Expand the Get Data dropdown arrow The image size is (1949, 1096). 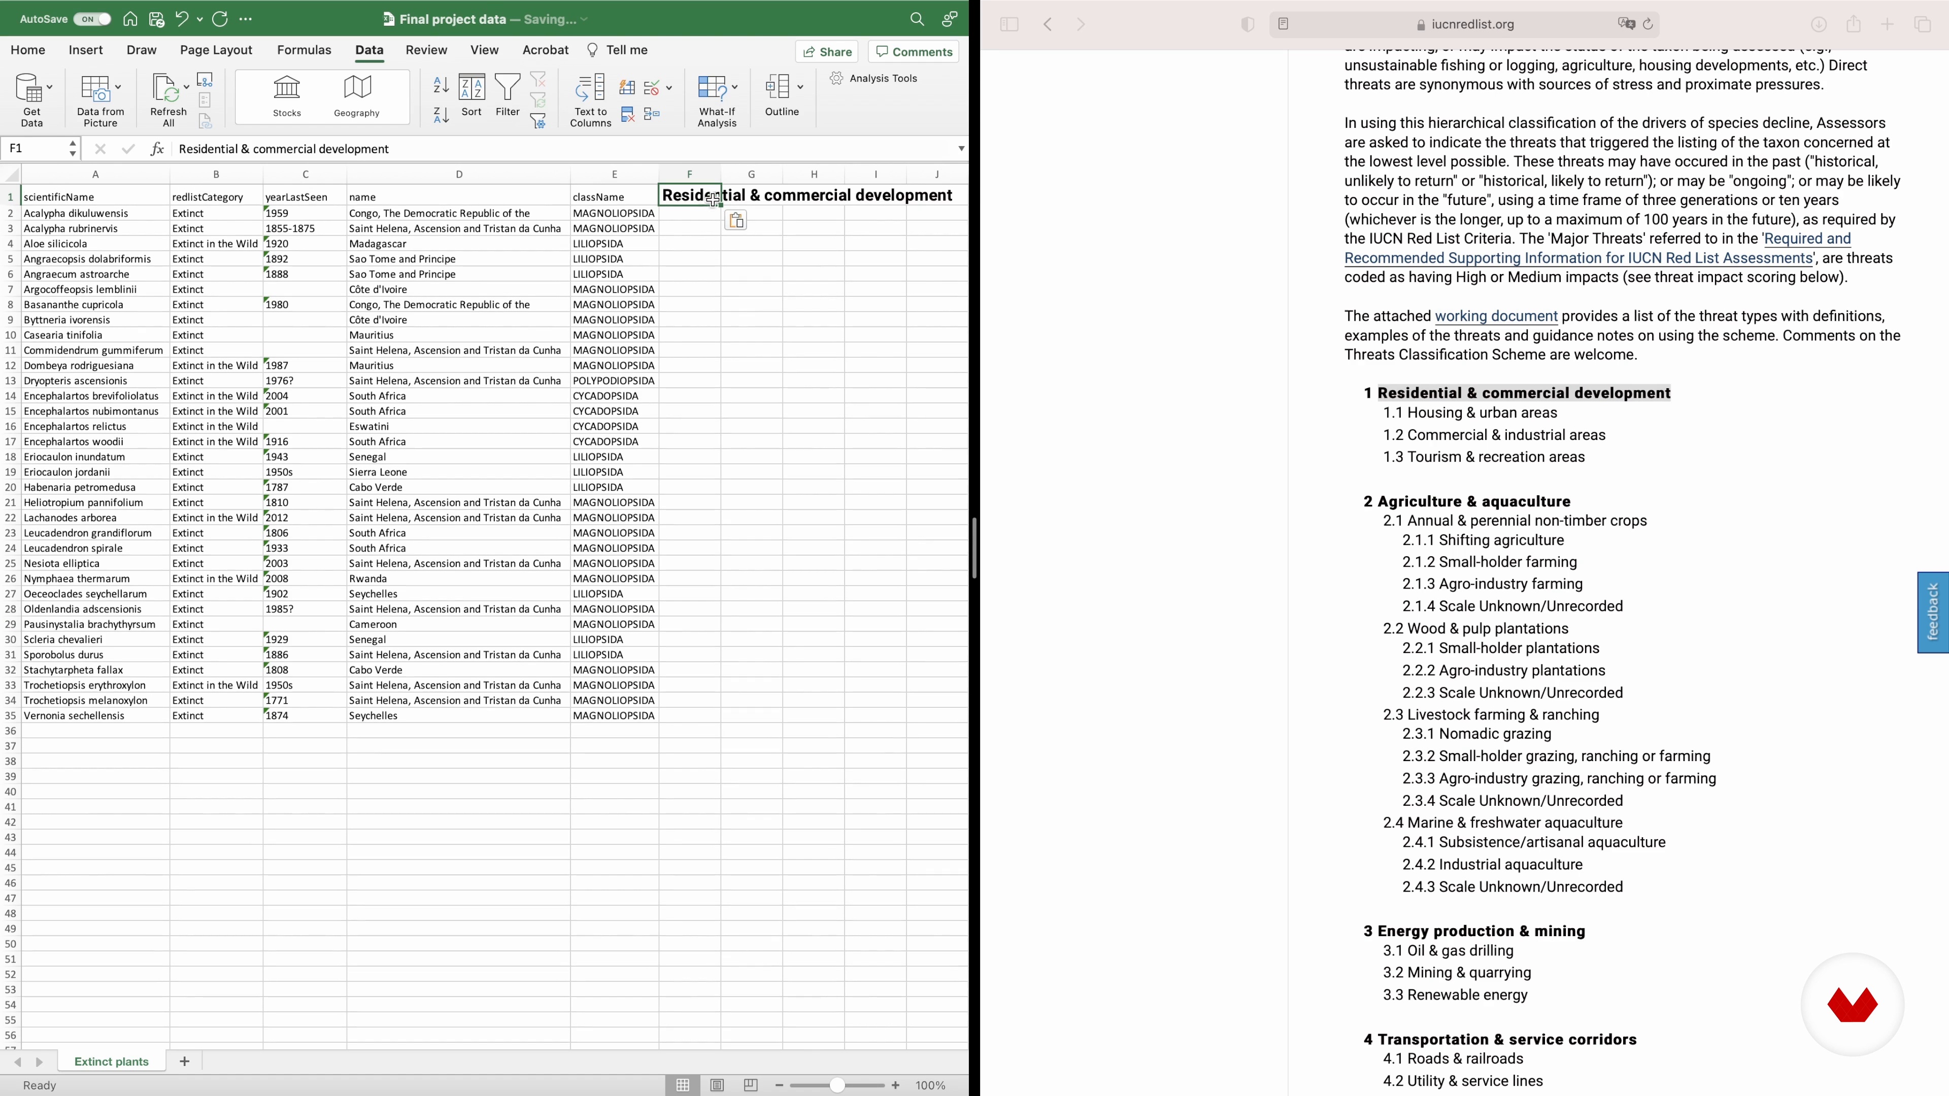pos(50,87)
